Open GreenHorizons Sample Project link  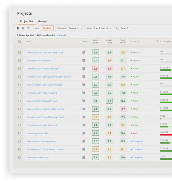click(41, 141)
